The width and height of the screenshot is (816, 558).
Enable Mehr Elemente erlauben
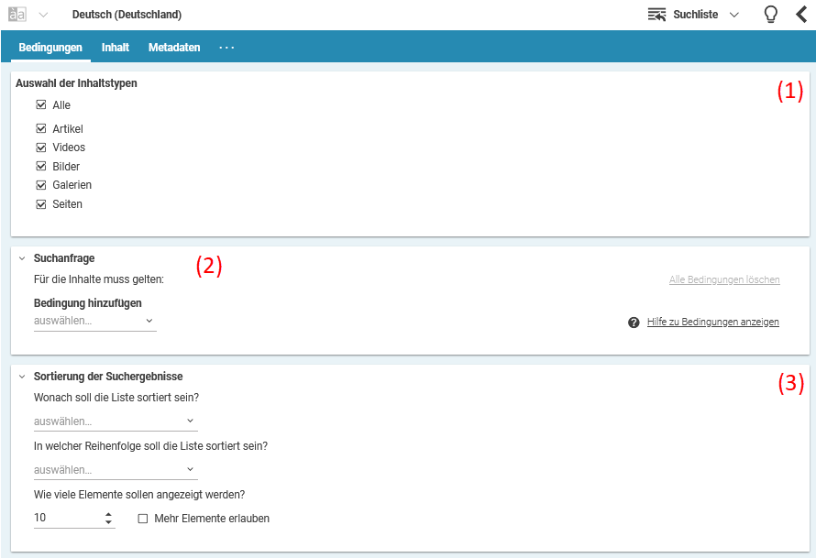coord(142,518)
